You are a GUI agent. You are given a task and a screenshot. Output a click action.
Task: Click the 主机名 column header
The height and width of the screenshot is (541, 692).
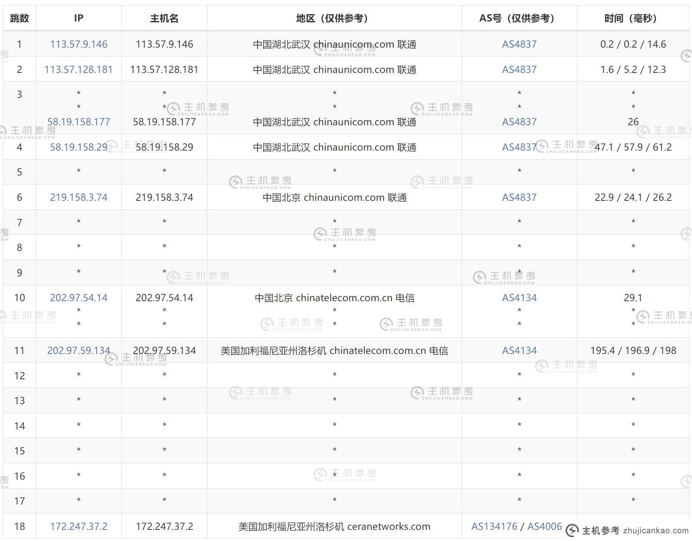pos(164,18)
